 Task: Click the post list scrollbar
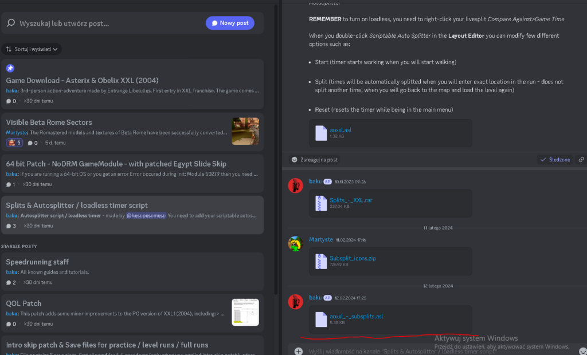[x=276, y=149]
